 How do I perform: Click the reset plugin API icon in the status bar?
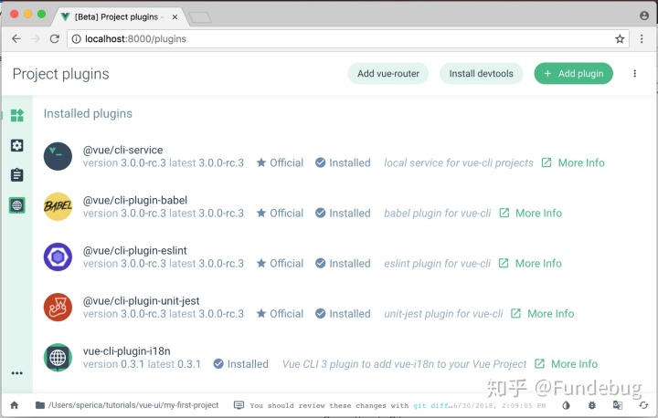(643, 405)
